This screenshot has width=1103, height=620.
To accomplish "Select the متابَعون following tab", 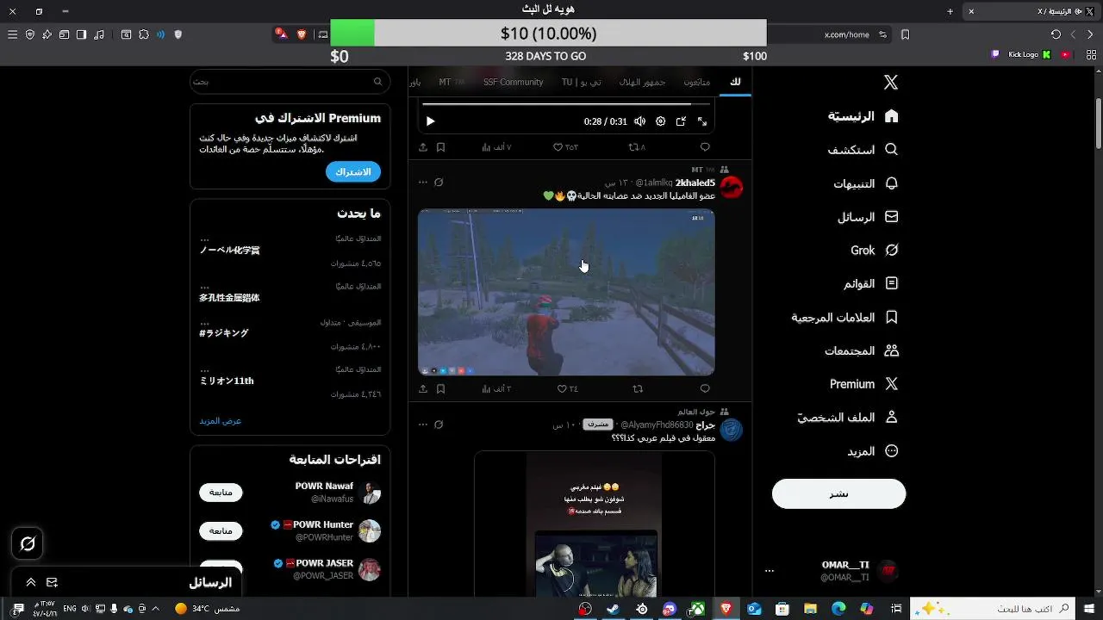I will [x=697, y=82].
